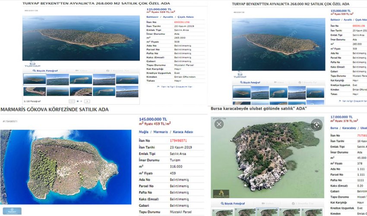Select the highlighted thumbnail under the Ulubat photo
The height and width of the screenshot is (216, 367).
(x=267, y=212)
